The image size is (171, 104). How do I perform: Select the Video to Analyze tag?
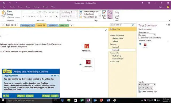pos(89,11)
